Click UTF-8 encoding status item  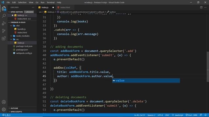[160, 115]
